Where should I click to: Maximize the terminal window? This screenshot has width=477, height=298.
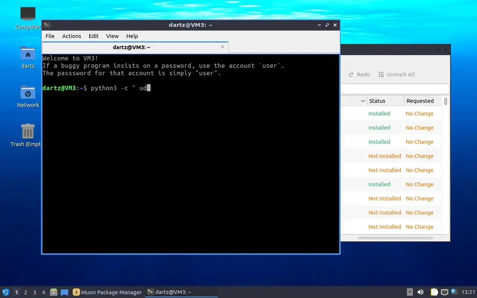pyautogui.click(x=327, y=25)
